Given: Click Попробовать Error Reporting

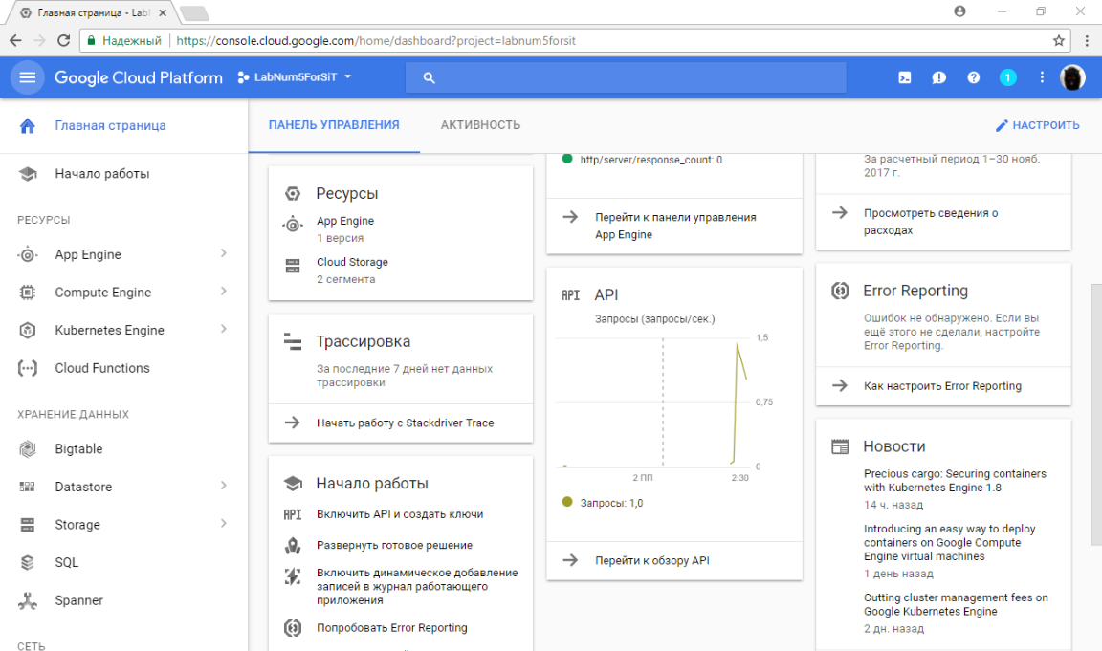Looking at the screenshot, I should [x=391, y=628].
